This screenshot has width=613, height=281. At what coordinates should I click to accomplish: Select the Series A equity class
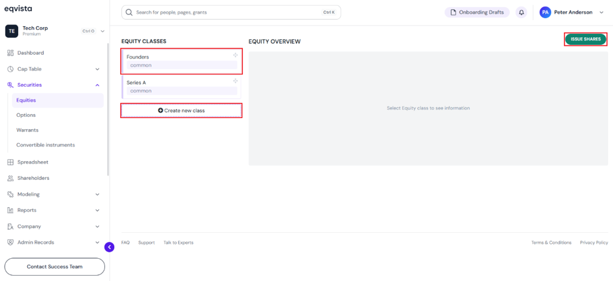[181, 87]
